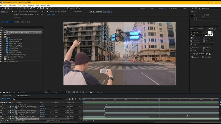Image resolution: width=221 pixels, height=124 pixels.
Task: Toggle Shy layers icon in timeline header
Action: 70,99
